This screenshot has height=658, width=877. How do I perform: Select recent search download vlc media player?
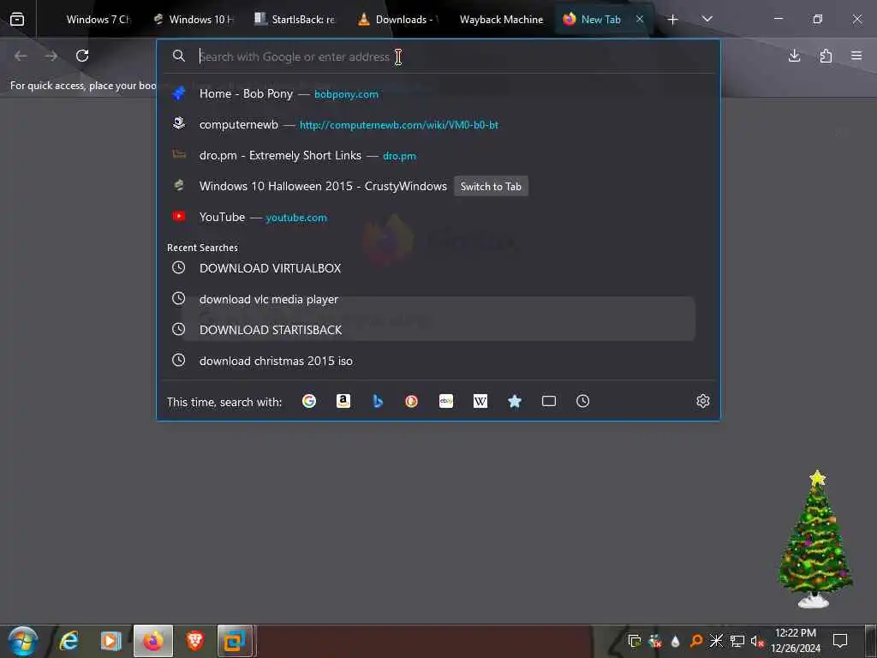(x=439, y=299)
